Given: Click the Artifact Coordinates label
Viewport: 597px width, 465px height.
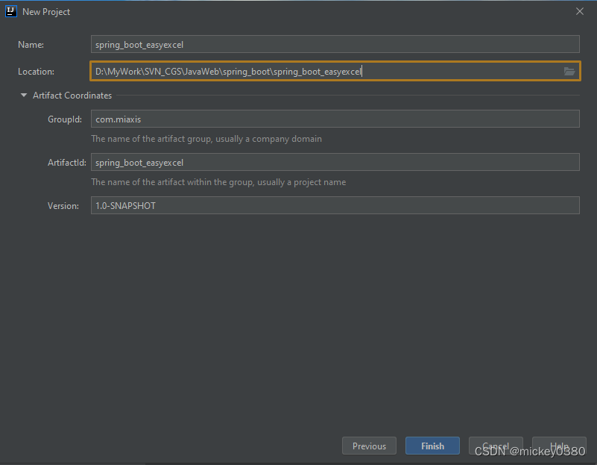Looking at the screenshot, I should (x=72, y=96).
